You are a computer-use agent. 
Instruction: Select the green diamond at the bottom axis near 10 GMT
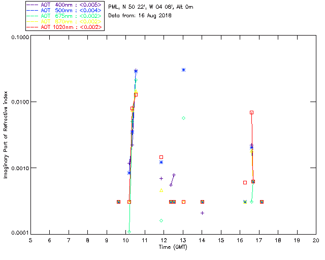click(x=129, y=232)
